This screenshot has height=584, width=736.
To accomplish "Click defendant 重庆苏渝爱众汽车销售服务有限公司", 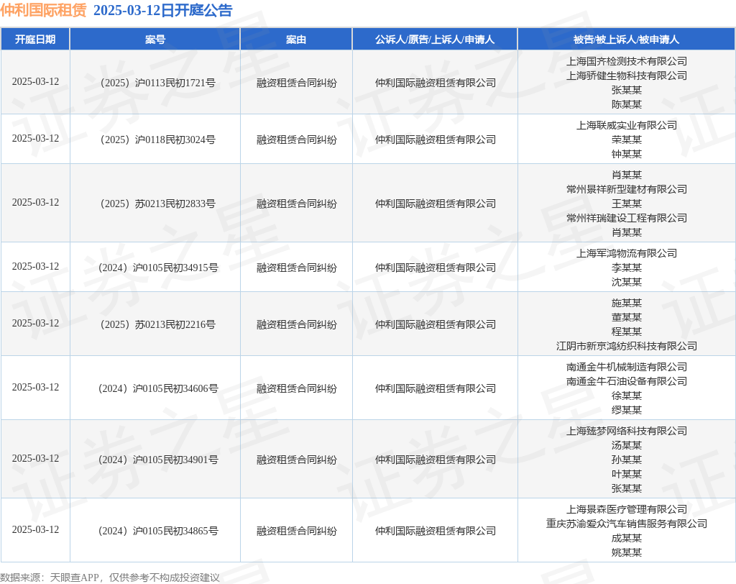I will coord(627,524).
